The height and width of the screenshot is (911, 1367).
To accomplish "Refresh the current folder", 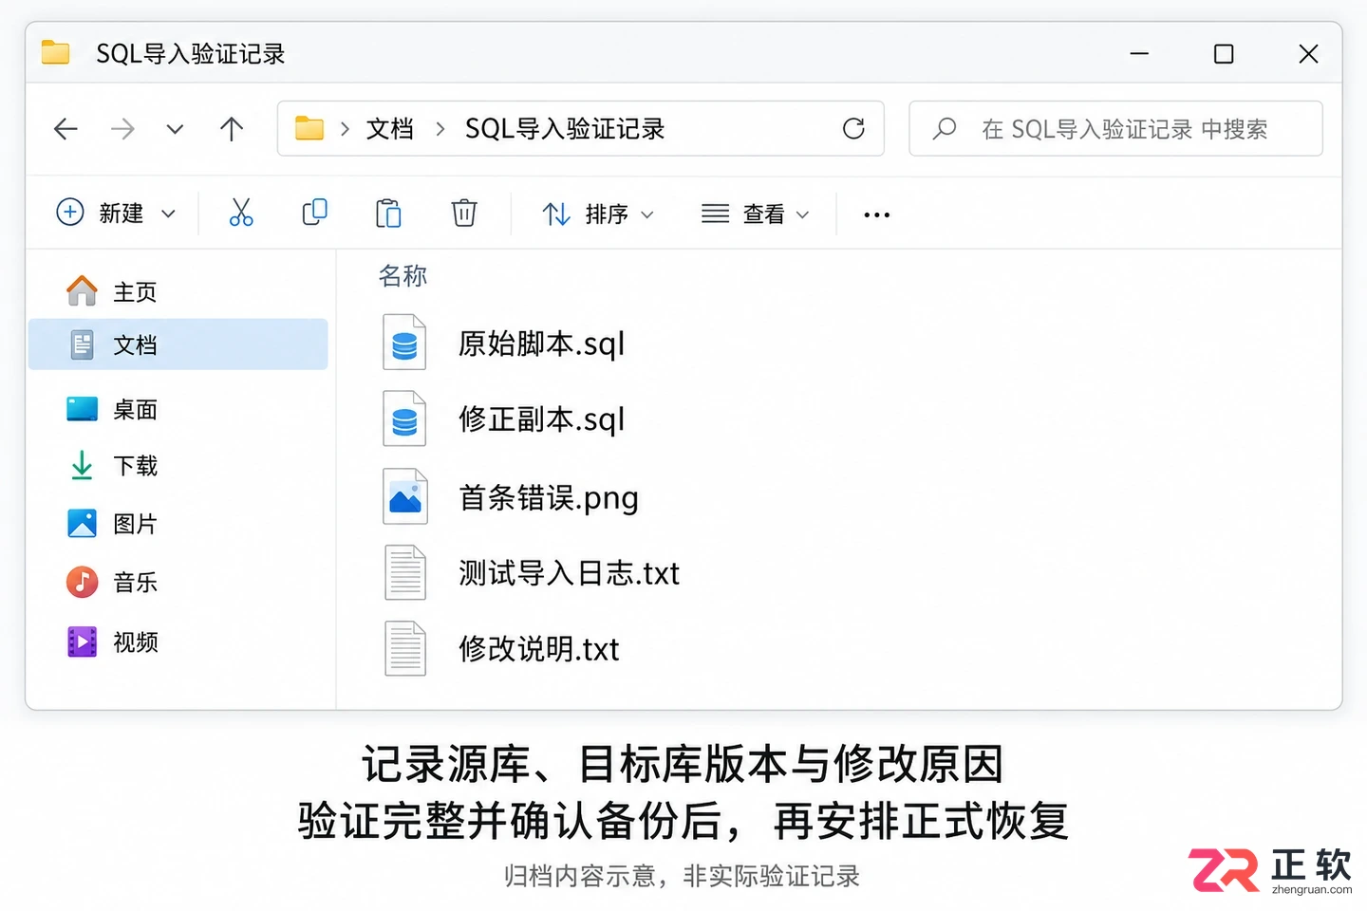I will [853, 128].
